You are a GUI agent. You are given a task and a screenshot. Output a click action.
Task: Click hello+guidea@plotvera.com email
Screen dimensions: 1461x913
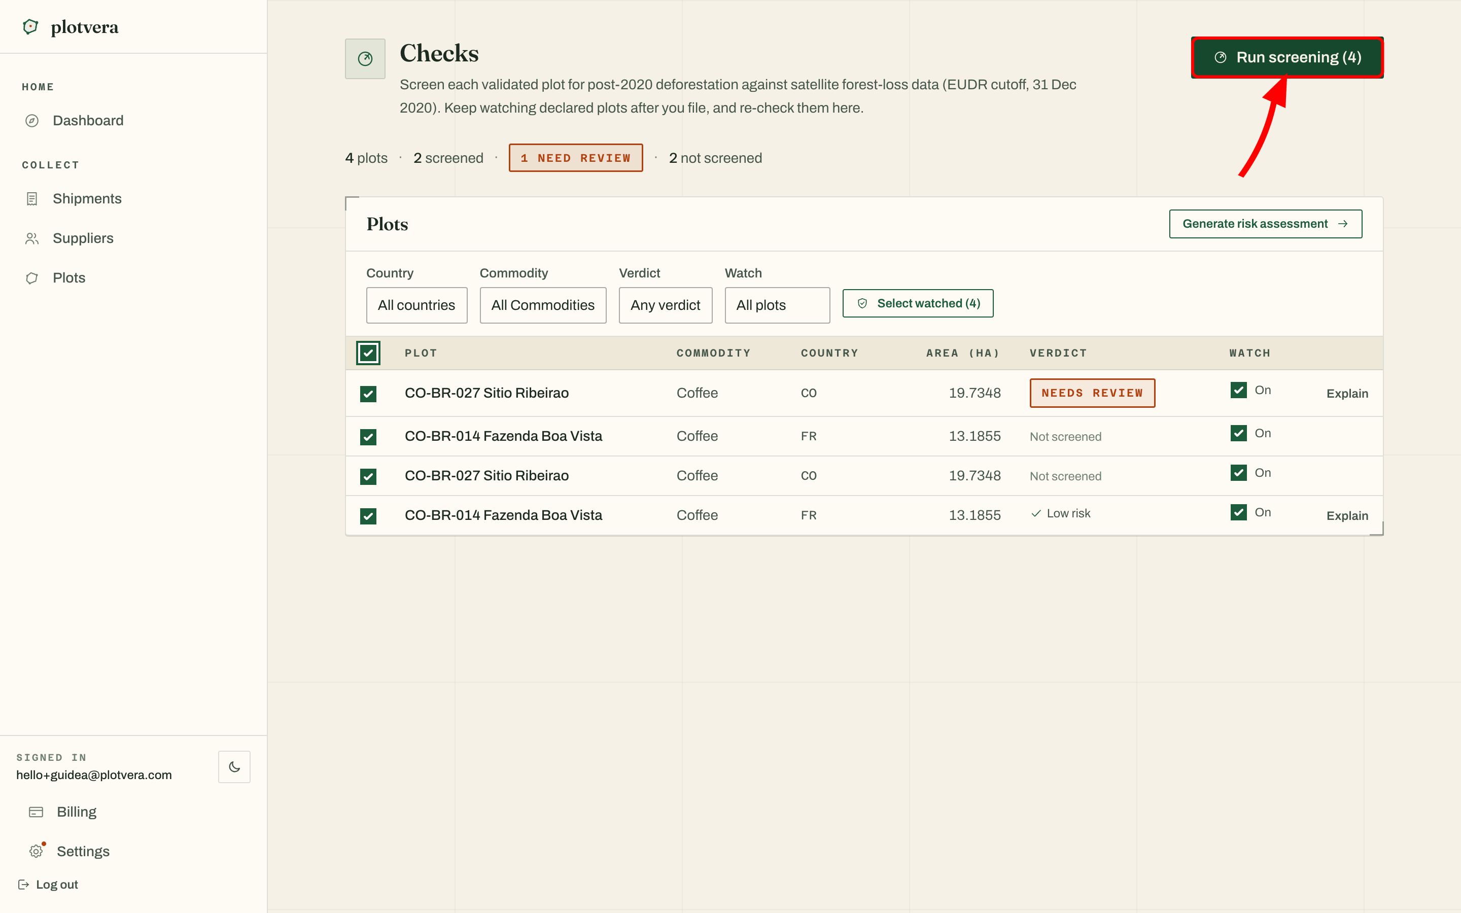[x=94, y=775]
